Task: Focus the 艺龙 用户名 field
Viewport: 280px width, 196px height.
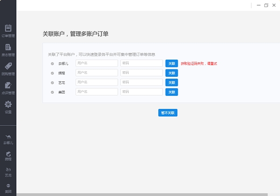Action: pos(97,82)
